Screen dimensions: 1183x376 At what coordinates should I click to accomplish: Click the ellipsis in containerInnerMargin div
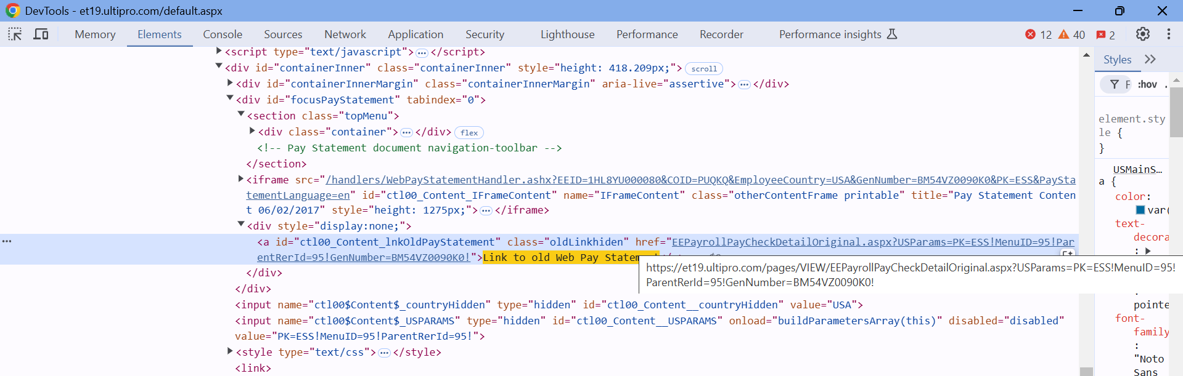pyautogui.click(x=745, y=85)
